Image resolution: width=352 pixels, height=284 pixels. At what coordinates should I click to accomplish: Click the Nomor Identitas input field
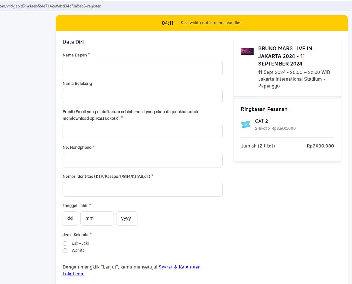pyautogui.click(x=143, y=189)
